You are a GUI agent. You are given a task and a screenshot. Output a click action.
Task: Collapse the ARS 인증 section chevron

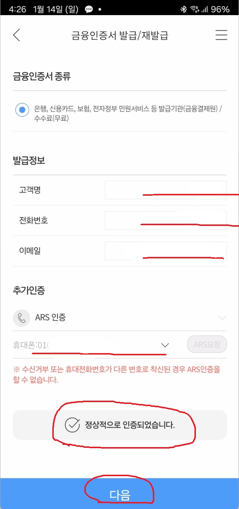click(222, 317)
